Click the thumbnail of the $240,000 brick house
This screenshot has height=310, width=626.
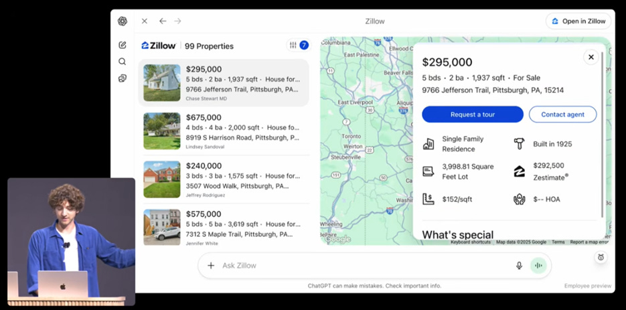[x=162, y=179]
